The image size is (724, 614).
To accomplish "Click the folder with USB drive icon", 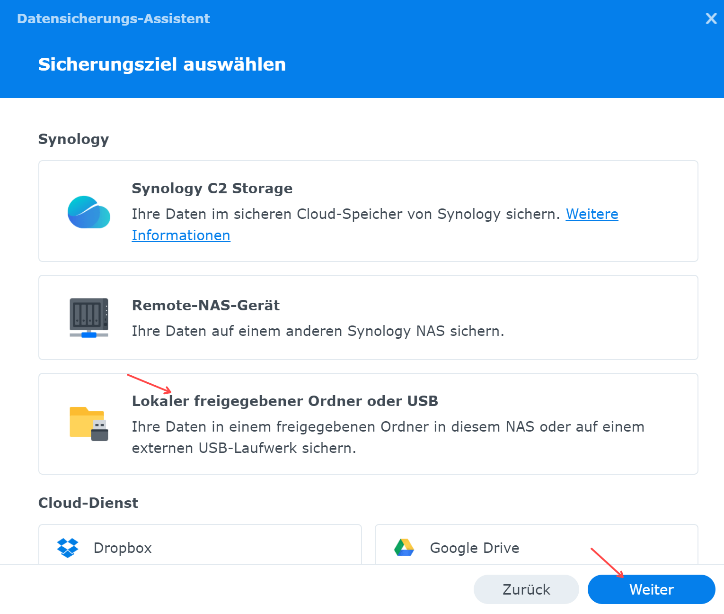I will [88, 424].
